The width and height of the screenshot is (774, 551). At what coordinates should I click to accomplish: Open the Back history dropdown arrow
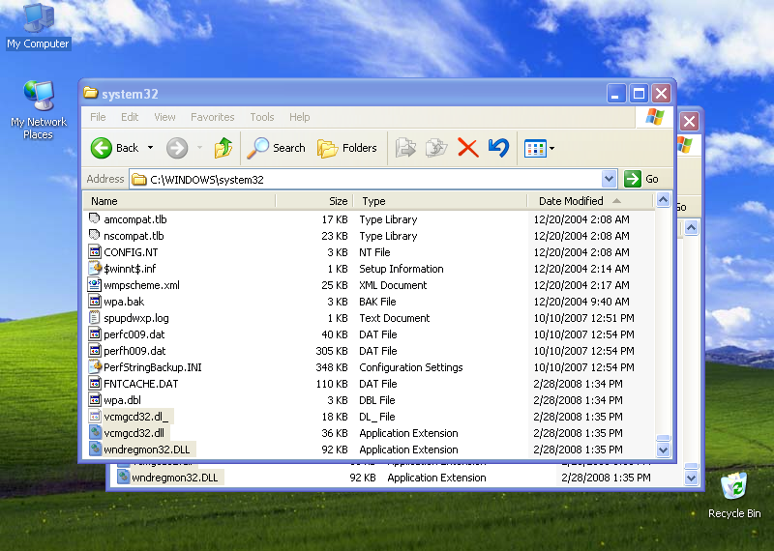click(x=150, y=148)
